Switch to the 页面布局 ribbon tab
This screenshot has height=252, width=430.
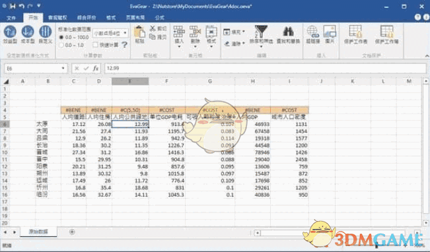(135, 18)
